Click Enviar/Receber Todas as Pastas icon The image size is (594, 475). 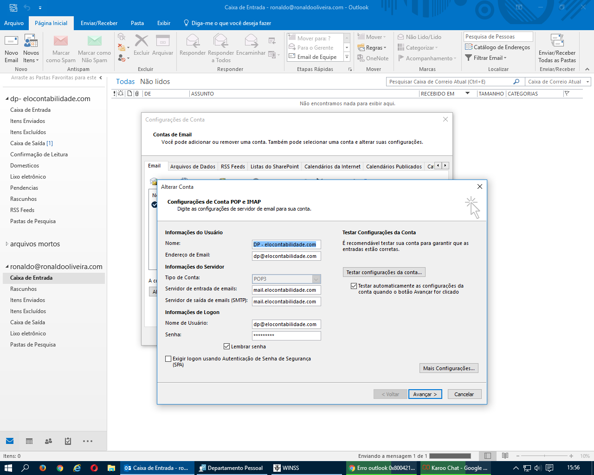(557, 41)
